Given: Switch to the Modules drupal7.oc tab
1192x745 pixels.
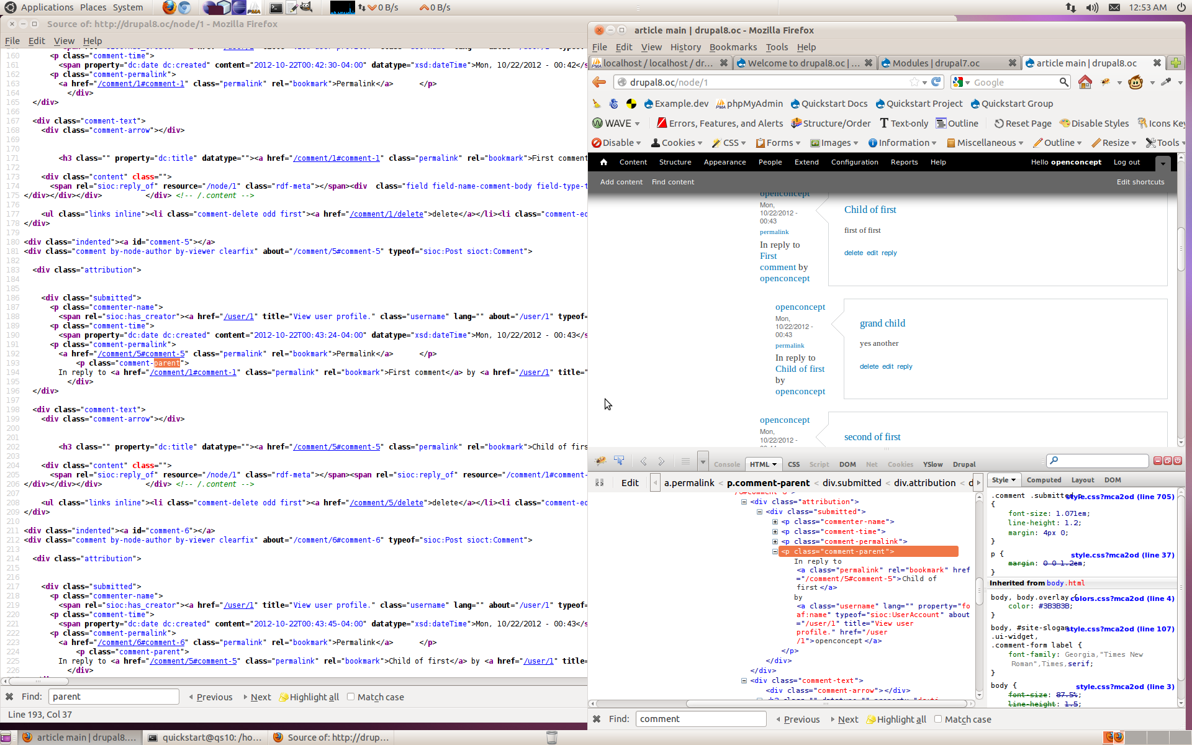Looking at the screenshot, I should pyautogui.click(x=936, y=63).
